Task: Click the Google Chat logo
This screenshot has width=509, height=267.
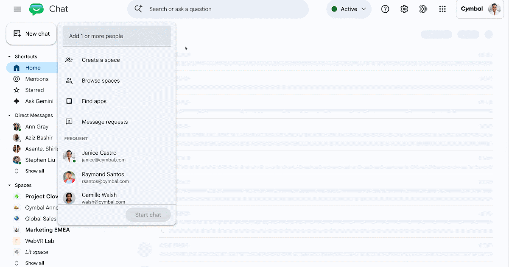Action: click(x=36, y=9)
